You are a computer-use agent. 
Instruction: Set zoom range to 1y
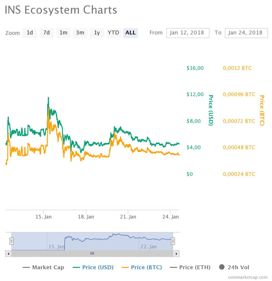click(97, 33)
